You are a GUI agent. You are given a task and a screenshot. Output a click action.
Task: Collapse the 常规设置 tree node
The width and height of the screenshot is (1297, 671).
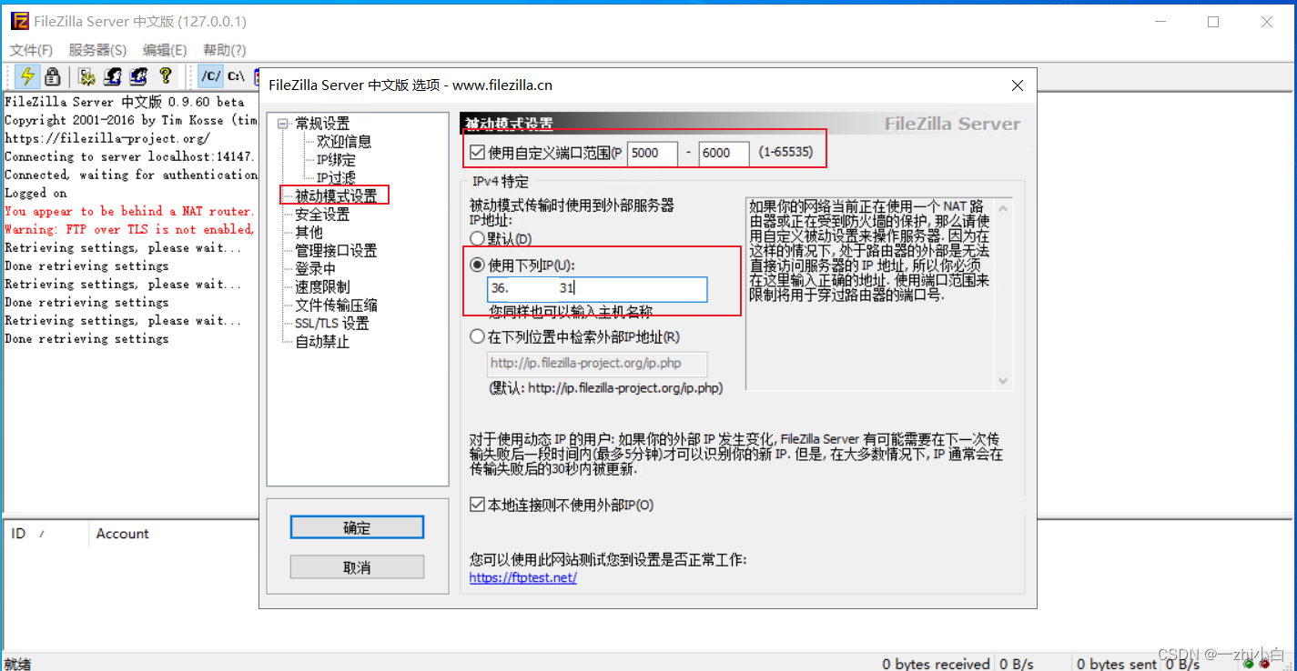point(283,124)
